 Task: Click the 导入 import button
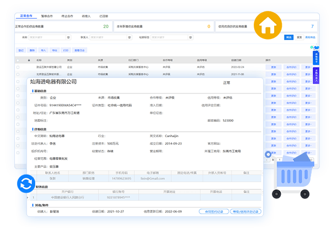[43, 50]
